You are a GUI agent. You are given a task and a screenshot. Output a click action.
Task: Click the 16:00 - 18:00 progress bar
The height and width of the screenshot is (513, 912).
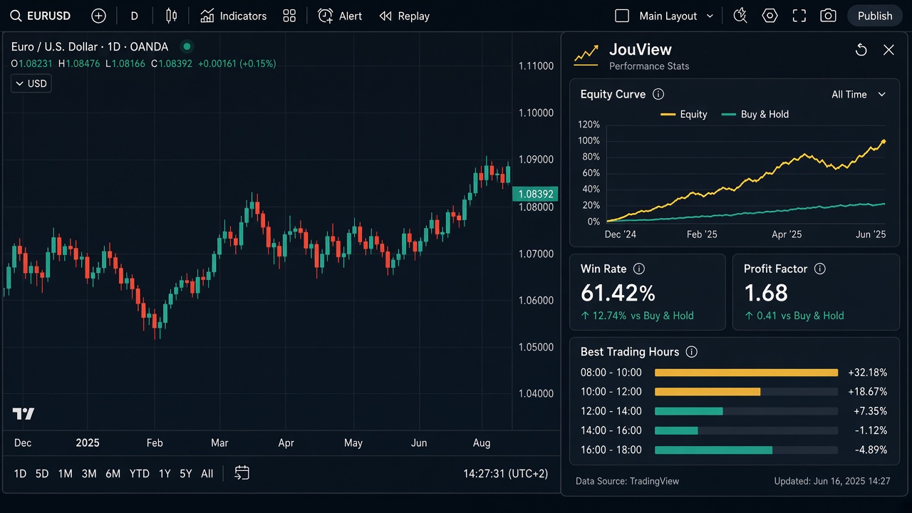(x=746, y=450)
